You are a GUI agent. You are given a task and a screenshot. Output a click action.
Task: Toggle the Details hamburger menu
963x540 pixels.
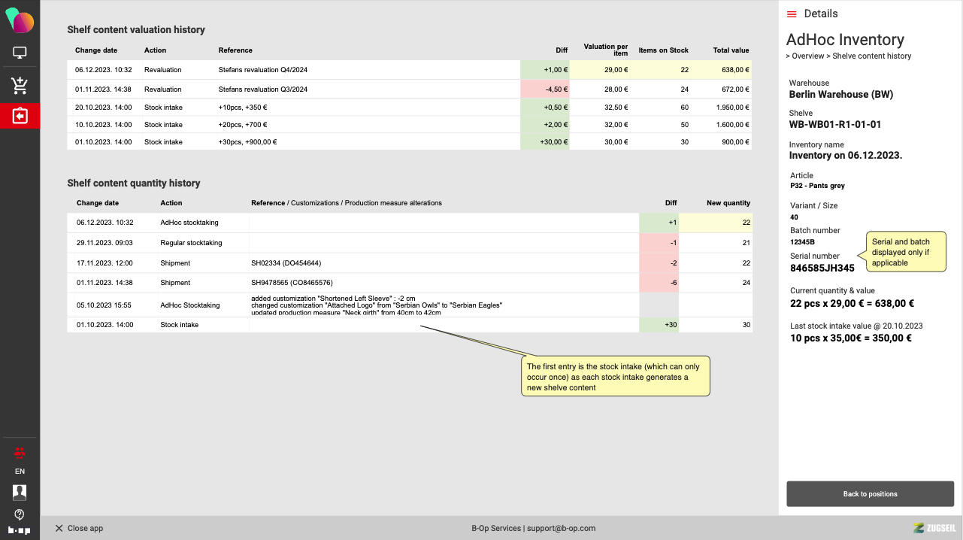coord(792,14)
